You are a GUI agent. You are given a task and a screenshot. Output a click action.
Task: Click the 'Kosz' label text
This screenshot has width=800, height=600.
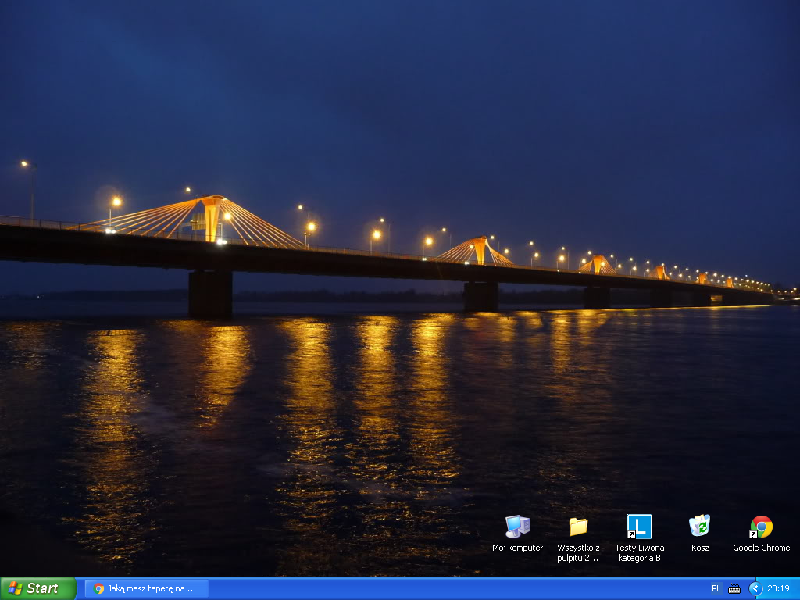700,548
